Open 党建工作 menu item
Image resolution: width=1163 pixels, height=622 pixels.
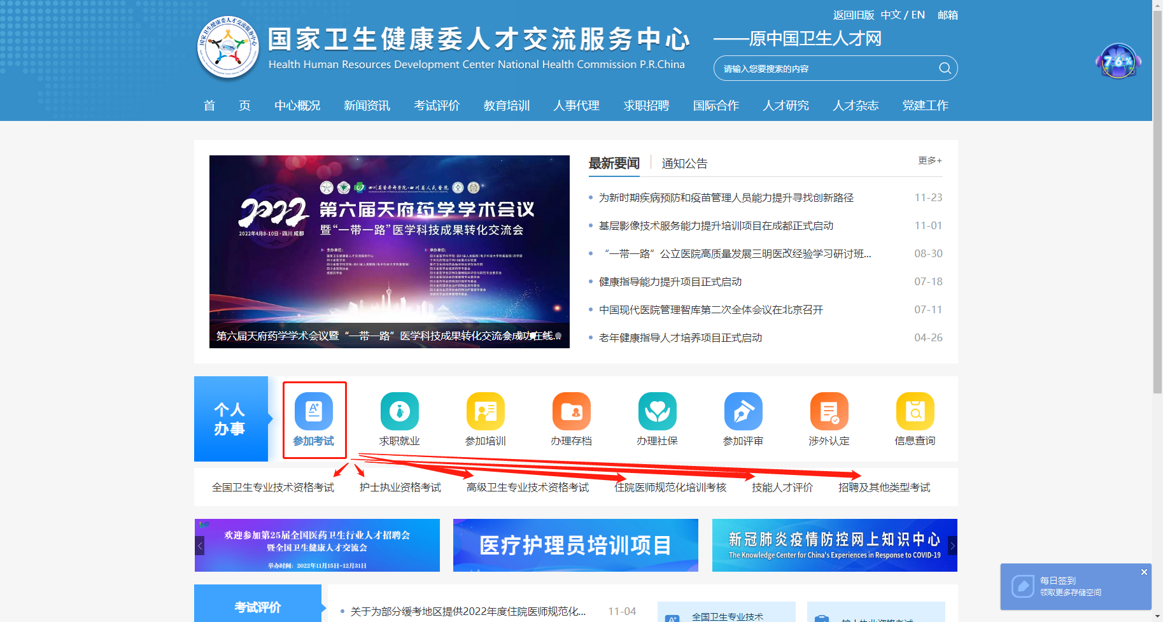pos(926,106)
